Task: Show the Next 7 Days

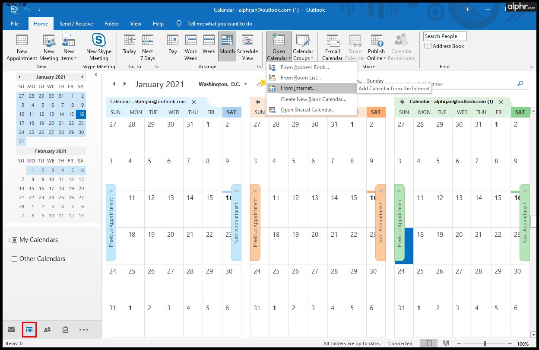Action: point(148,48)
